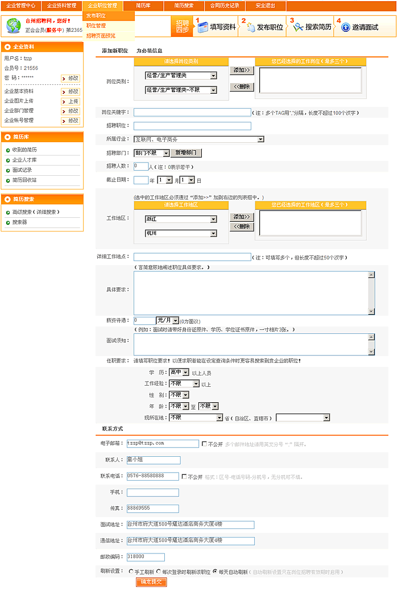The height and width of the screenshot is (591, 398).
Task: Click the bullet icon next to 面试记录
Action: coord(7,170)
